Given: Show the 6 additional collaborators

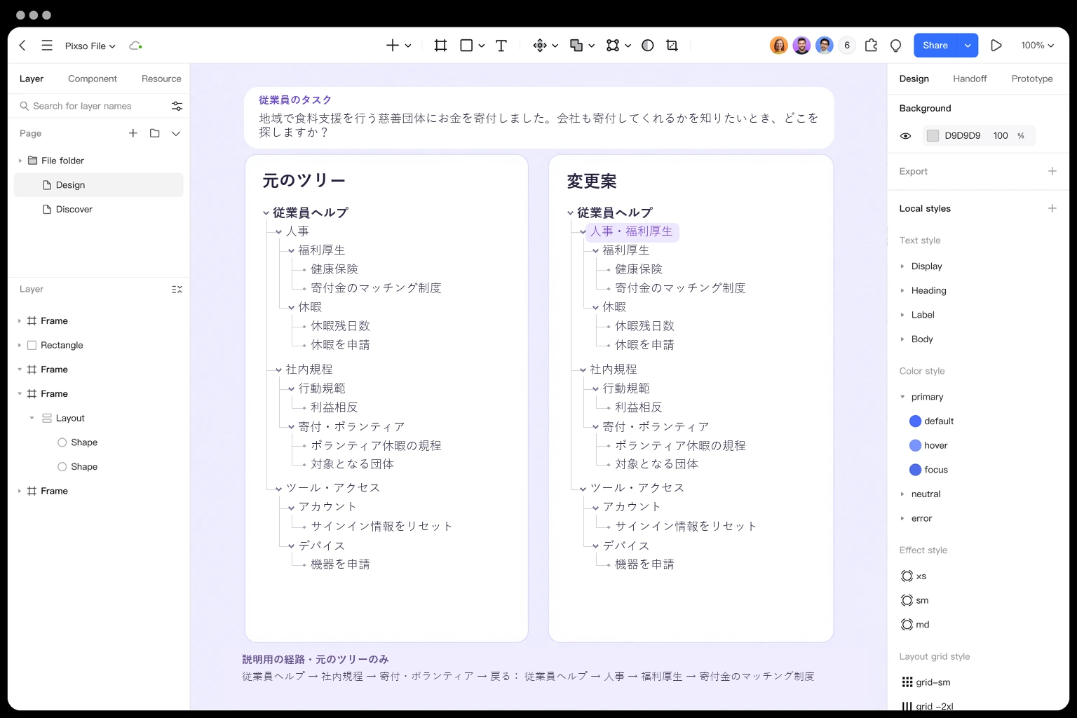Looking at the screenshot, I should pyautogui.click(x=847, y=46).
